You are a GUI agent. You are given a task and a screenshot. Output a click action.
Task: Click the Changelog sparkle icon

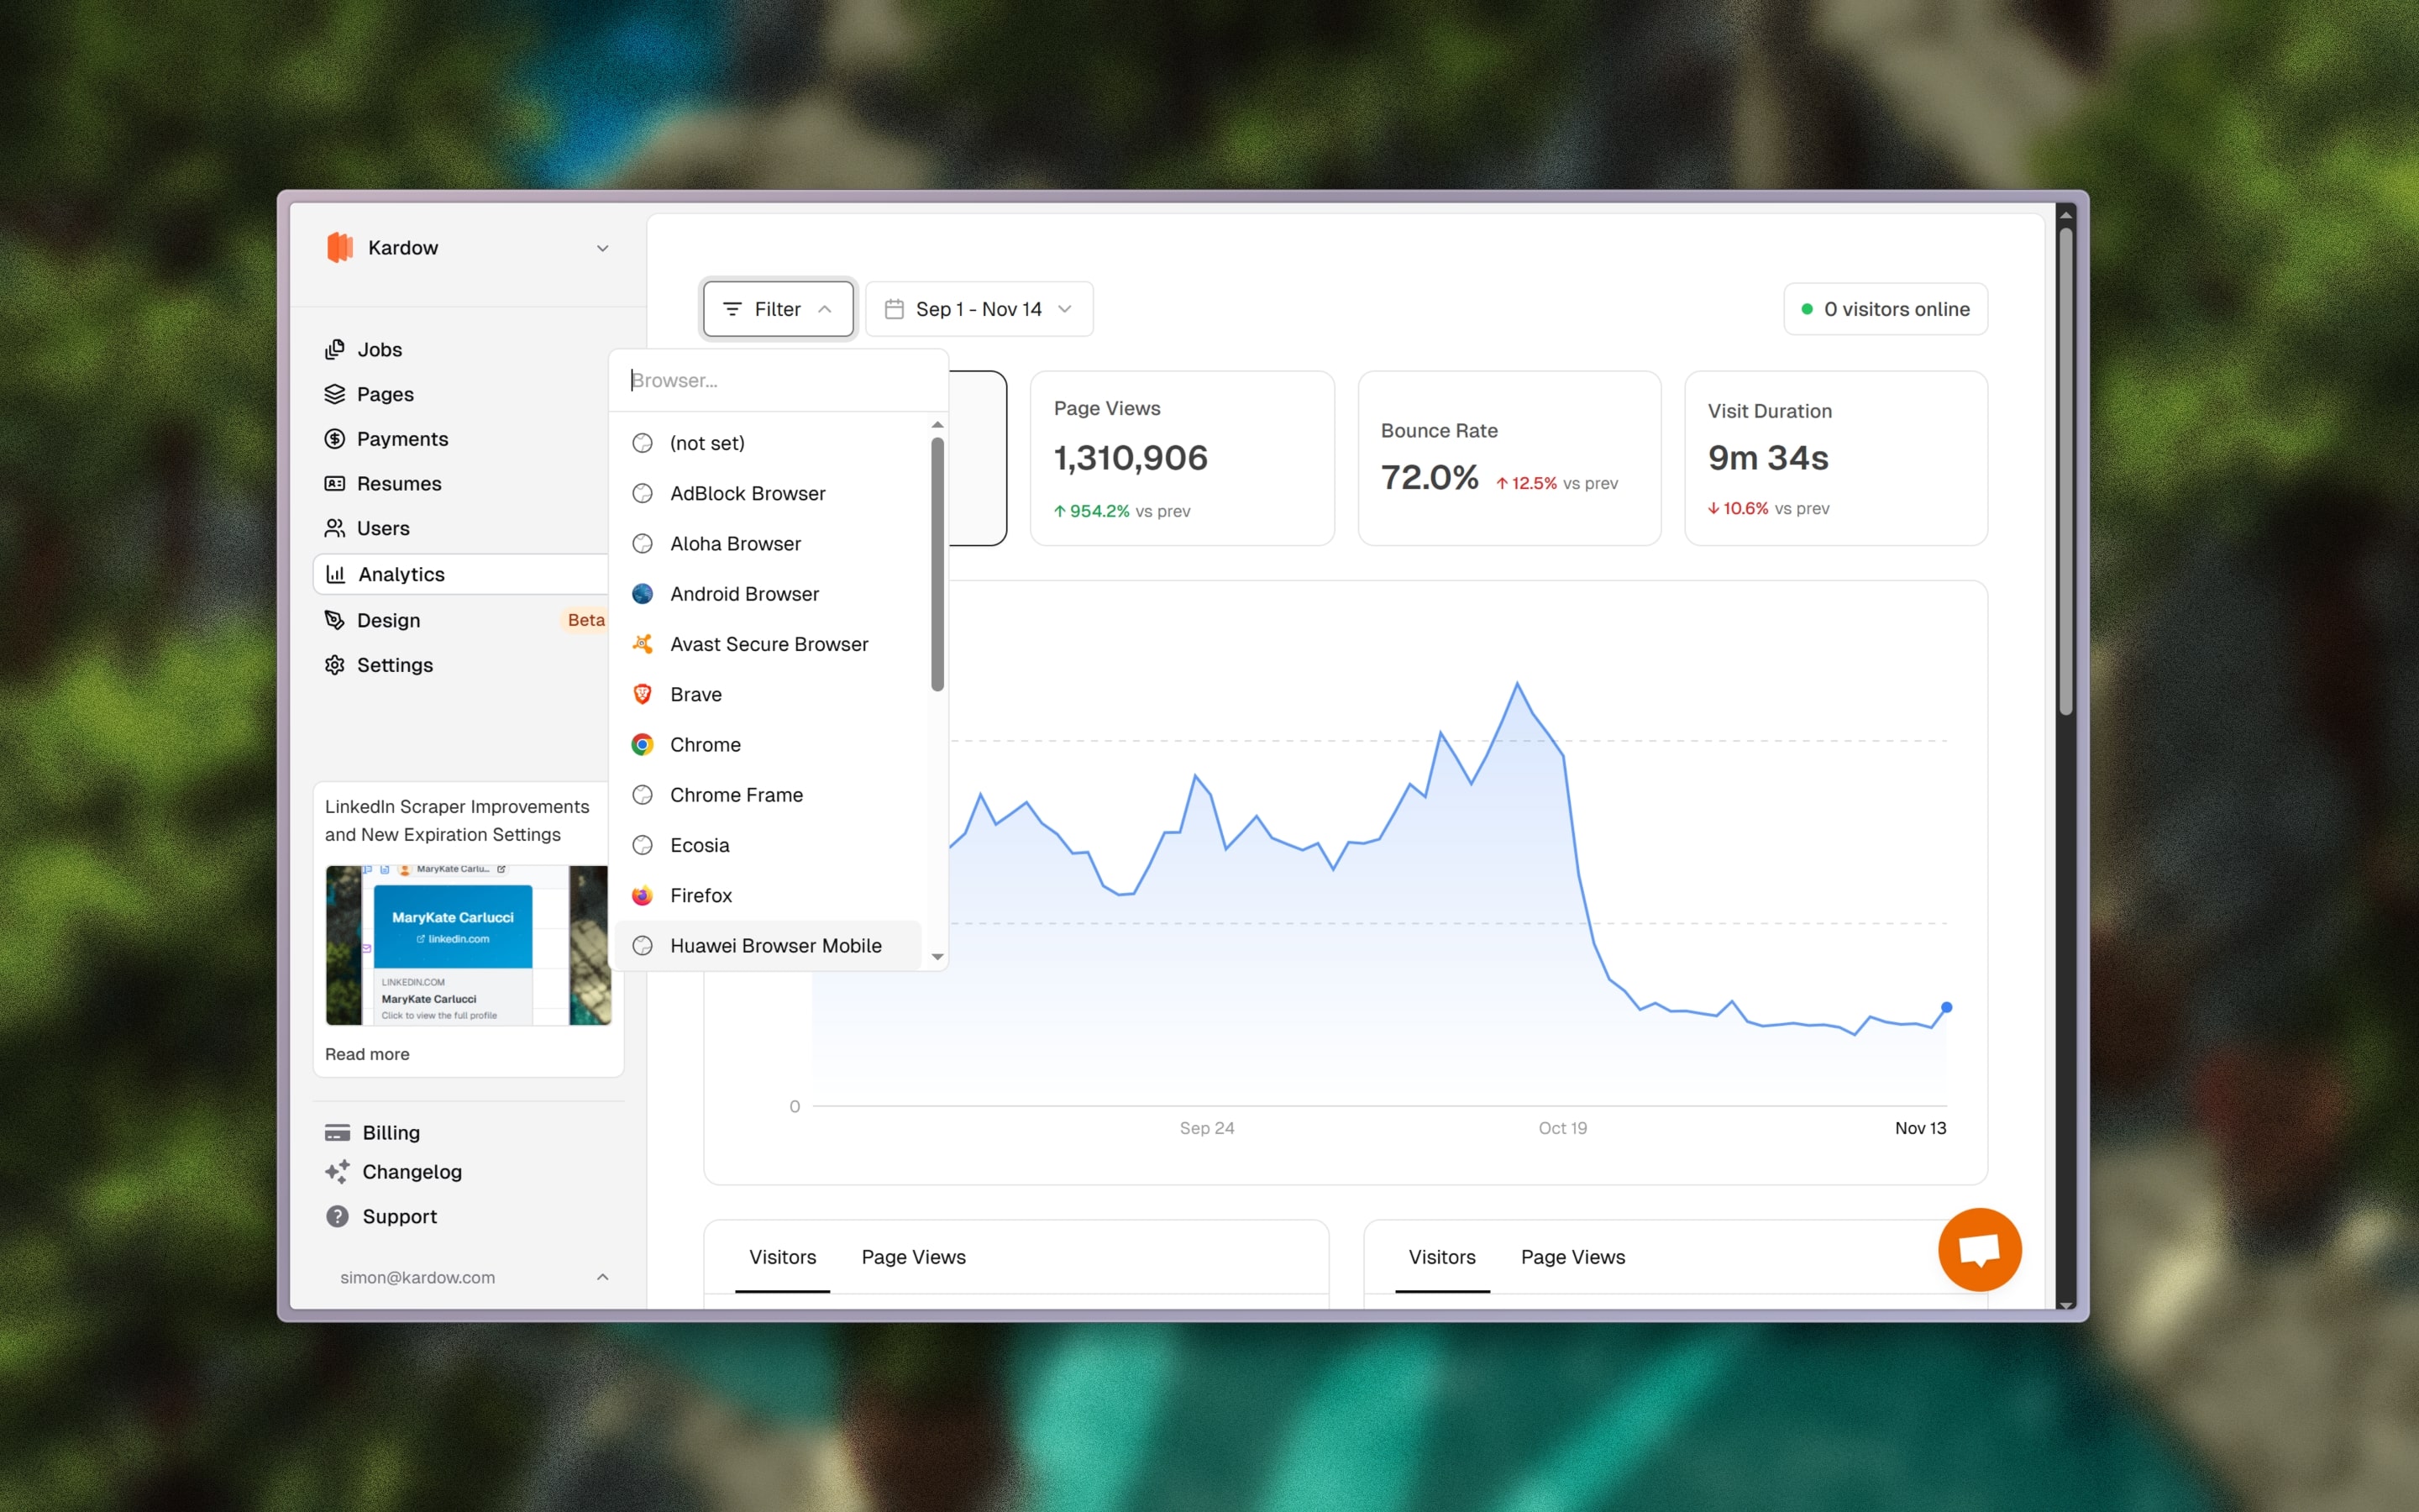click(x=337, y=1171)
